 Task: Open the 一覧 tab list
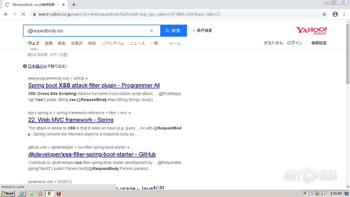[x=154, y=43]
